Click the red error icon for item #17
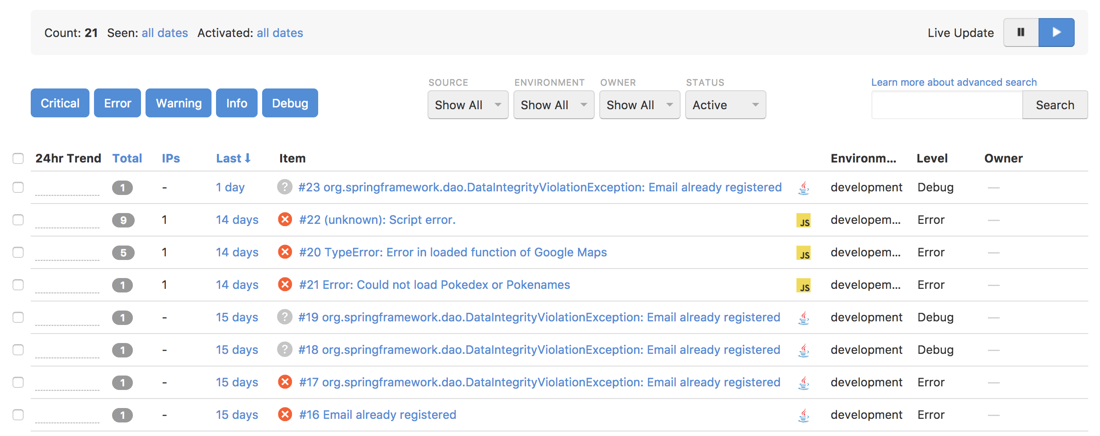Viewport: 1100px width, 436px height. click(x=285, y=382)
